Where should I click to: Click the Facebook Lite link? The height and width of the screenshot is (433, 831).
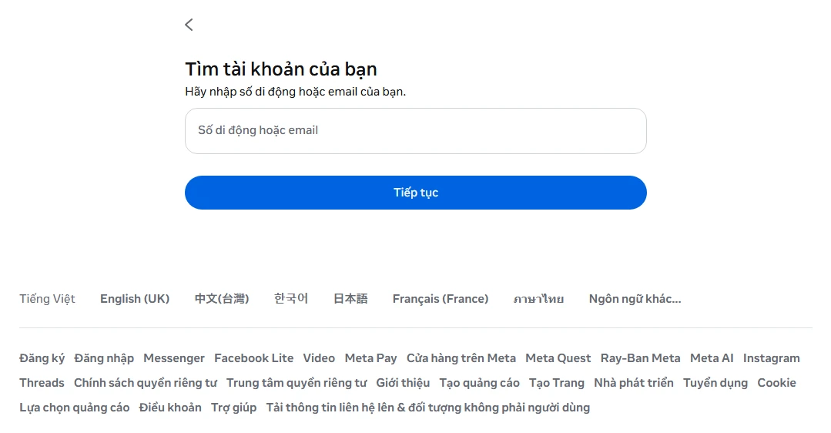(x=254, y=358)
